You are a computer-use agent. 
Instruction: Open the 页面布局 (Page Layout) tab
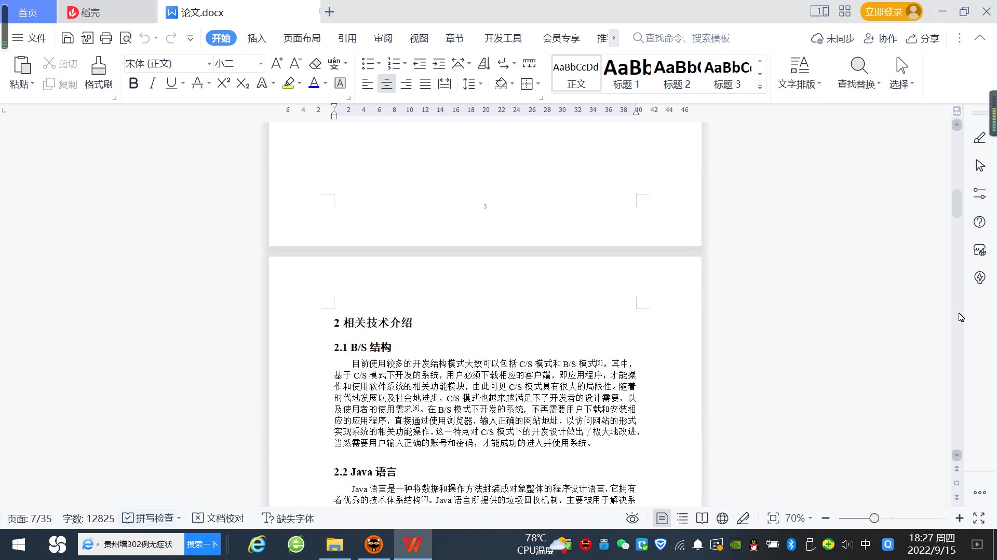[302, 38]
